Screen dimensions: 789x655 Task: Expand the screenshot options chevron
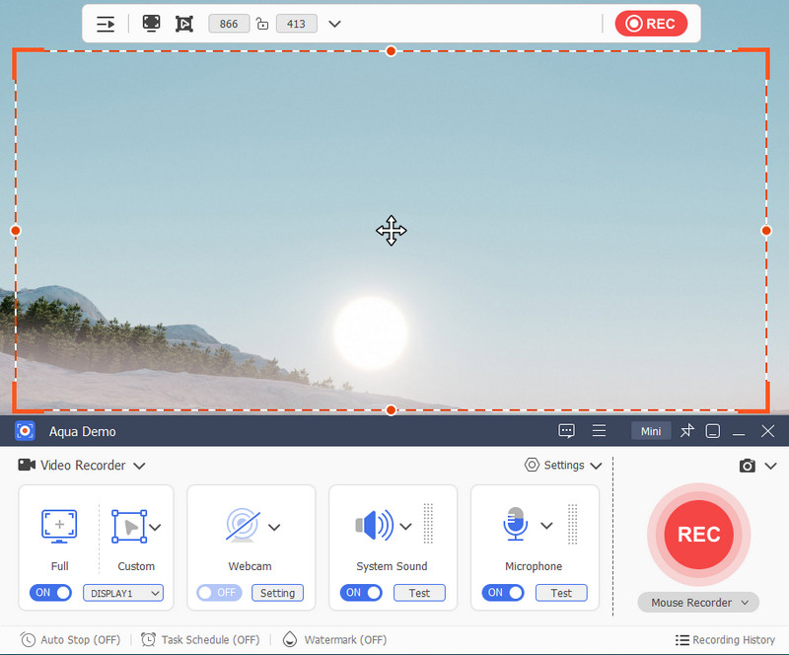pos(771,466)
